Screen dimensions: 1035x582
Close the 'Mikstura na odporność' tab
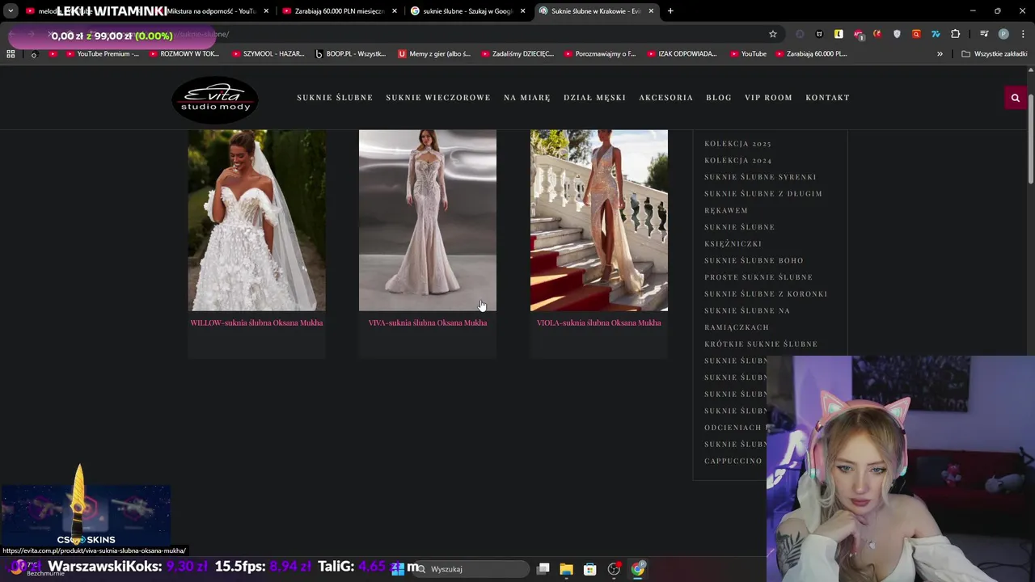pyautogui.click(x=266, y=11)
